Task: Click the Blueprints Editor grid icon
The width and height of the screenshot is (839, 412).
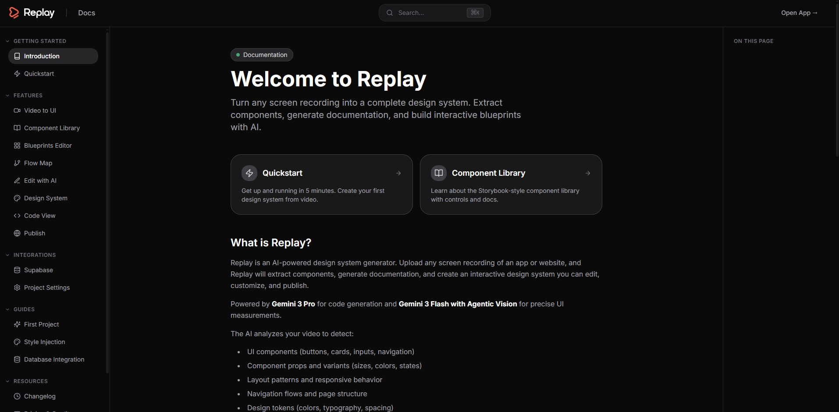Action: click(17, 146)
